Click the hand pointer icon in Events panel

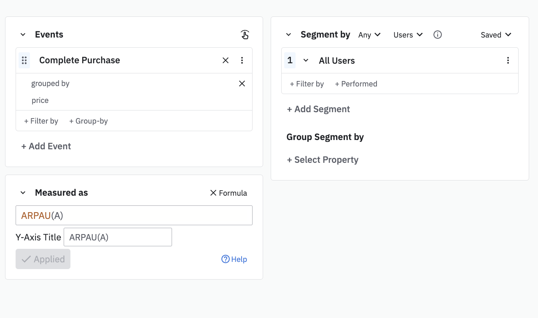pyautogui.click(x=245, y=35)
